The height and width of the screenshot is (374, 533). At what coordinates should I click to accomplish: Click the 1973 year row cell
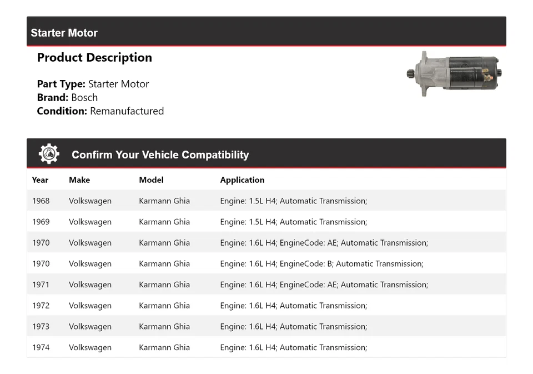tap(41, 327)
